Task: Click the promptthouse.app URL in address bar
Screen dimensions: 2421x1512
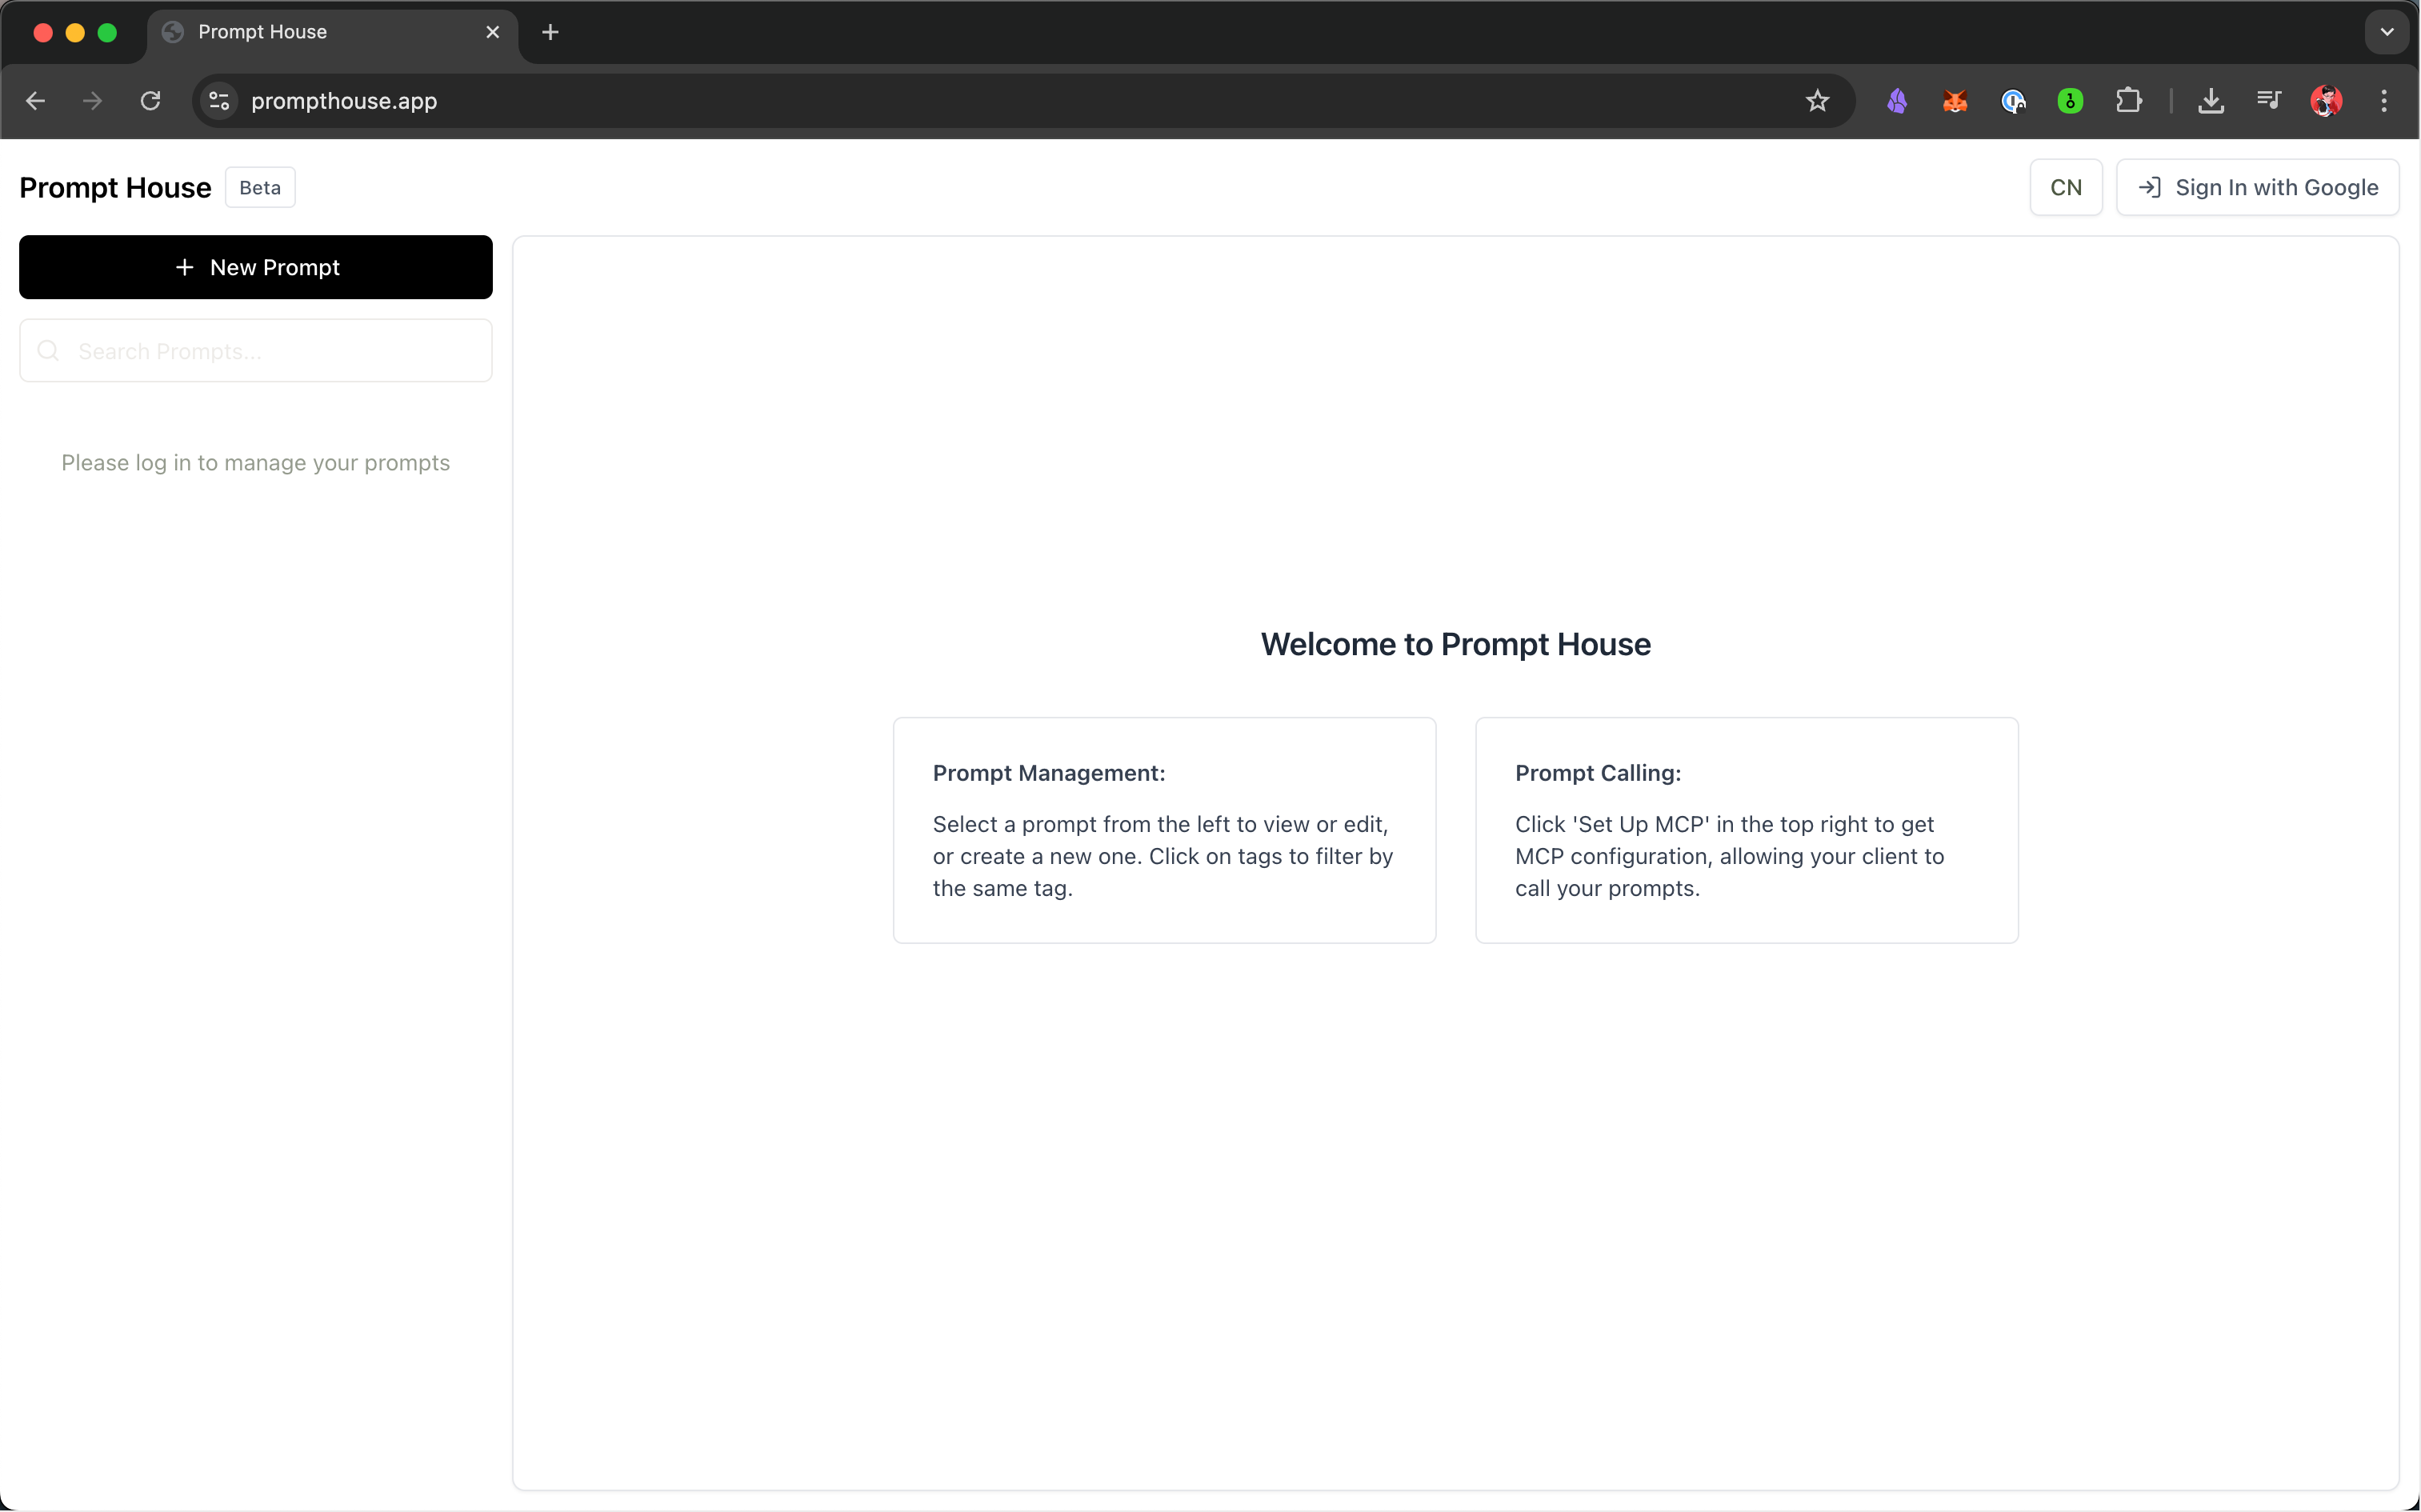Action: pos(344,101)
